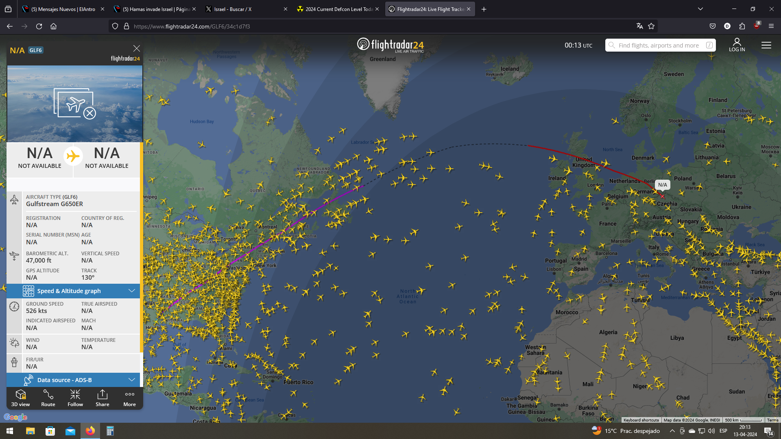Open the list all tabs dropdown
The width and height of the screenshot is (781, 439).
(x=700, y=9)
